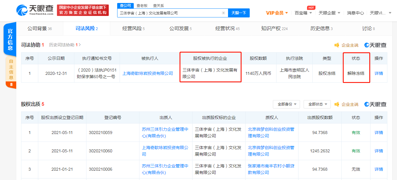Click registration number 3020210059
The width and height of the screenshot is (397, 180).
click(x=101, y=133)
